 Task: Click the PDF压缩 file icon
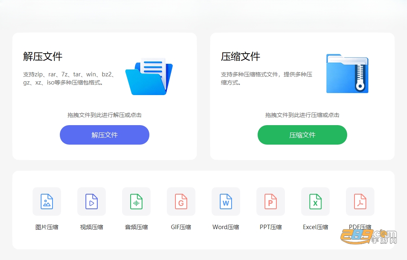click(360, 201)
